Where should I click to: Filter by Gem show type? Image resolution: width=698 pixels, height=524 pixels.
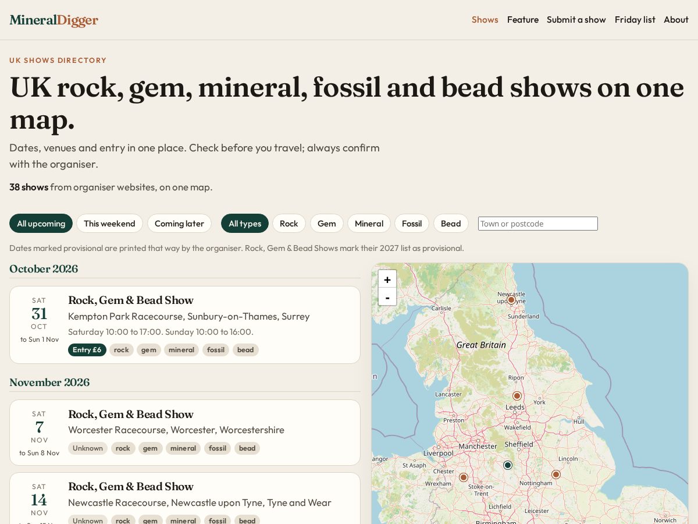pos(326,224)
